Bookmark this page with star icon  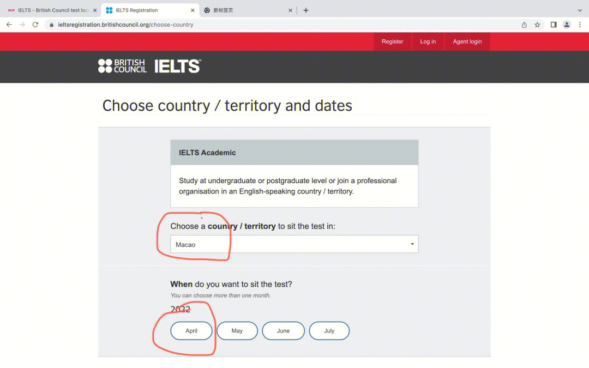tap(537, 25)
